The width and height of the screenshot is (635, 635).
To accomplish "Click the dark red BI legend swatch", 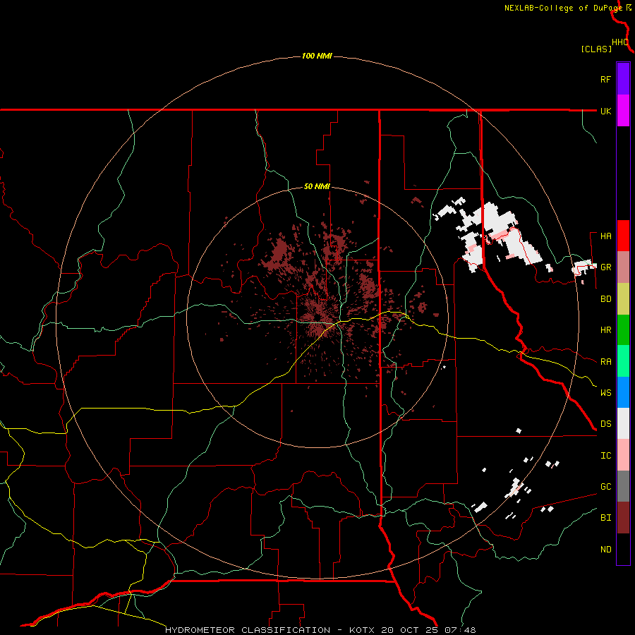I will pos(623,518).
